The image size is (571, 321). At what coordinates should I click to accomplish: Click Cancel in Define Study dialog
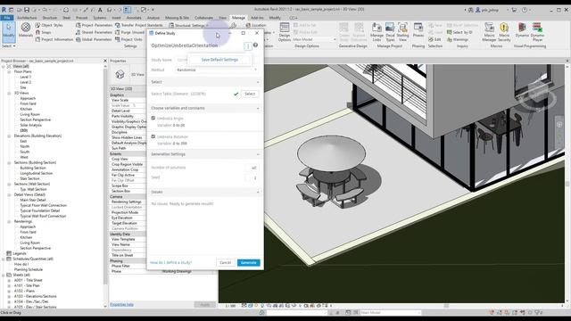pyautogui.click(x=226, y=262)
